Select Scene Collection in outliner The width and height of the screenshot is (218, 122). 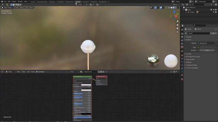pyautogui.click(x=190, y=7)
